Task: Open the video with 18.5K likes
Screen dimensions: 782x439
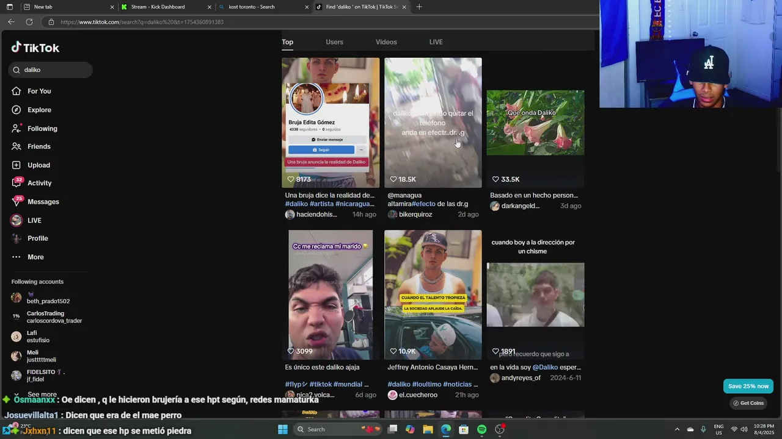Action: [x=433, y=123]
